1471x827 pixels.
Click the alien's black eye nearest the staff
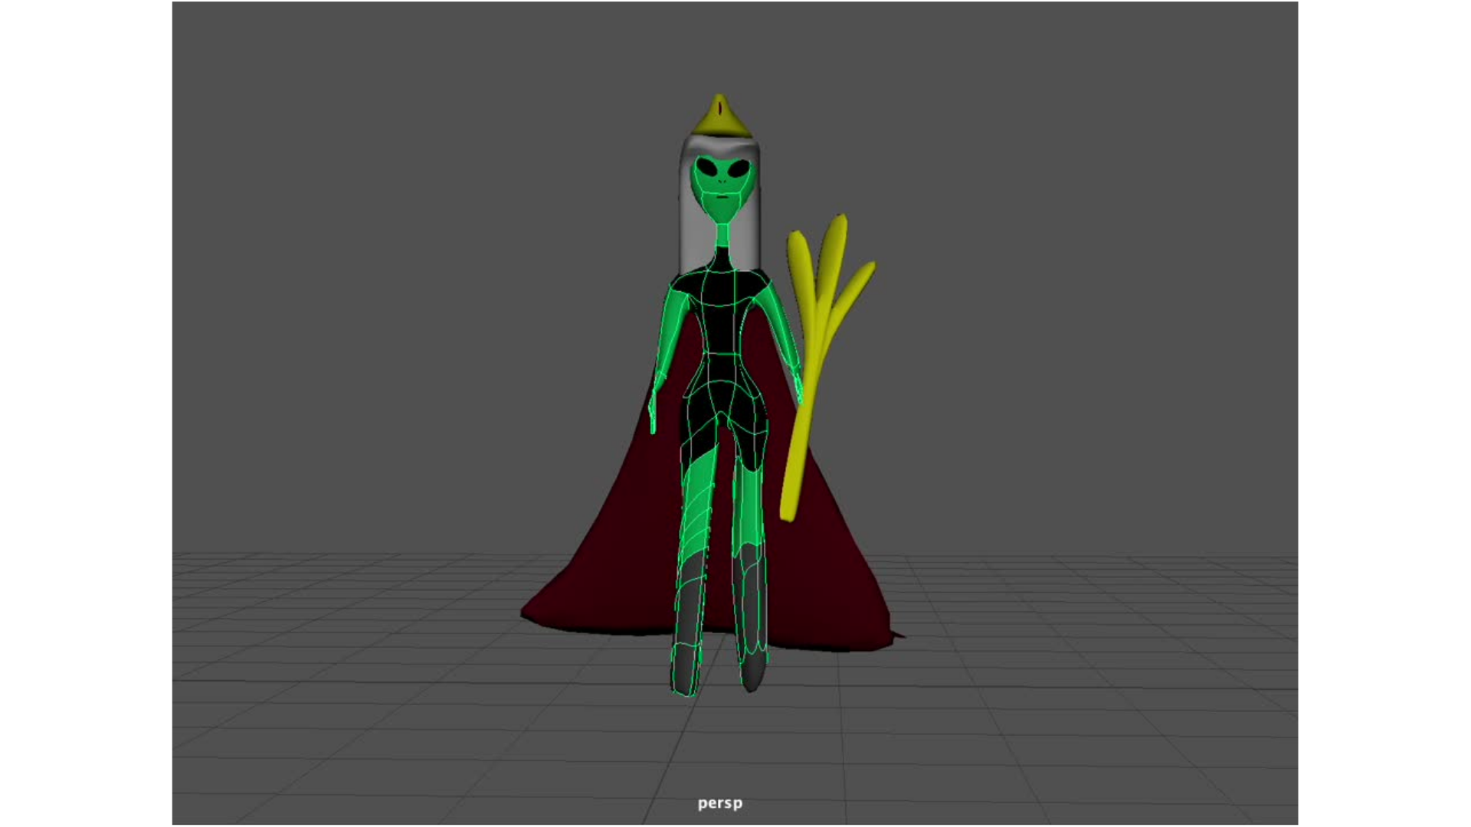tap(739, 168)
